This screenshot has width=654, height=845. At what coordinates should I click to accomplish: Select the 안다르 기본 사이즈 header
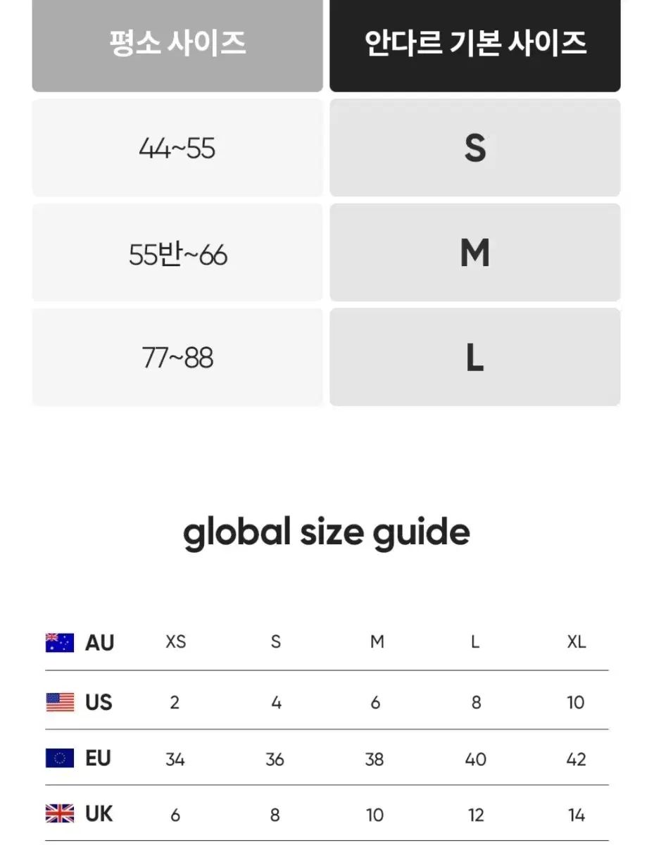point(475,44)
